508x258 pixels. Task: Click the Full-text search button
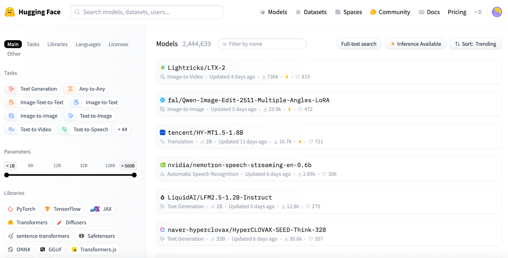point(358,44)
